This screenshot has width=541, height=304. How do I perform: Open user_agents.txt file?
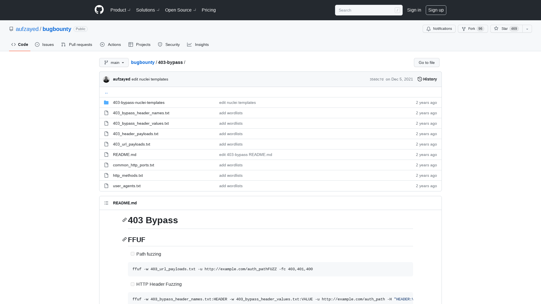127,186
